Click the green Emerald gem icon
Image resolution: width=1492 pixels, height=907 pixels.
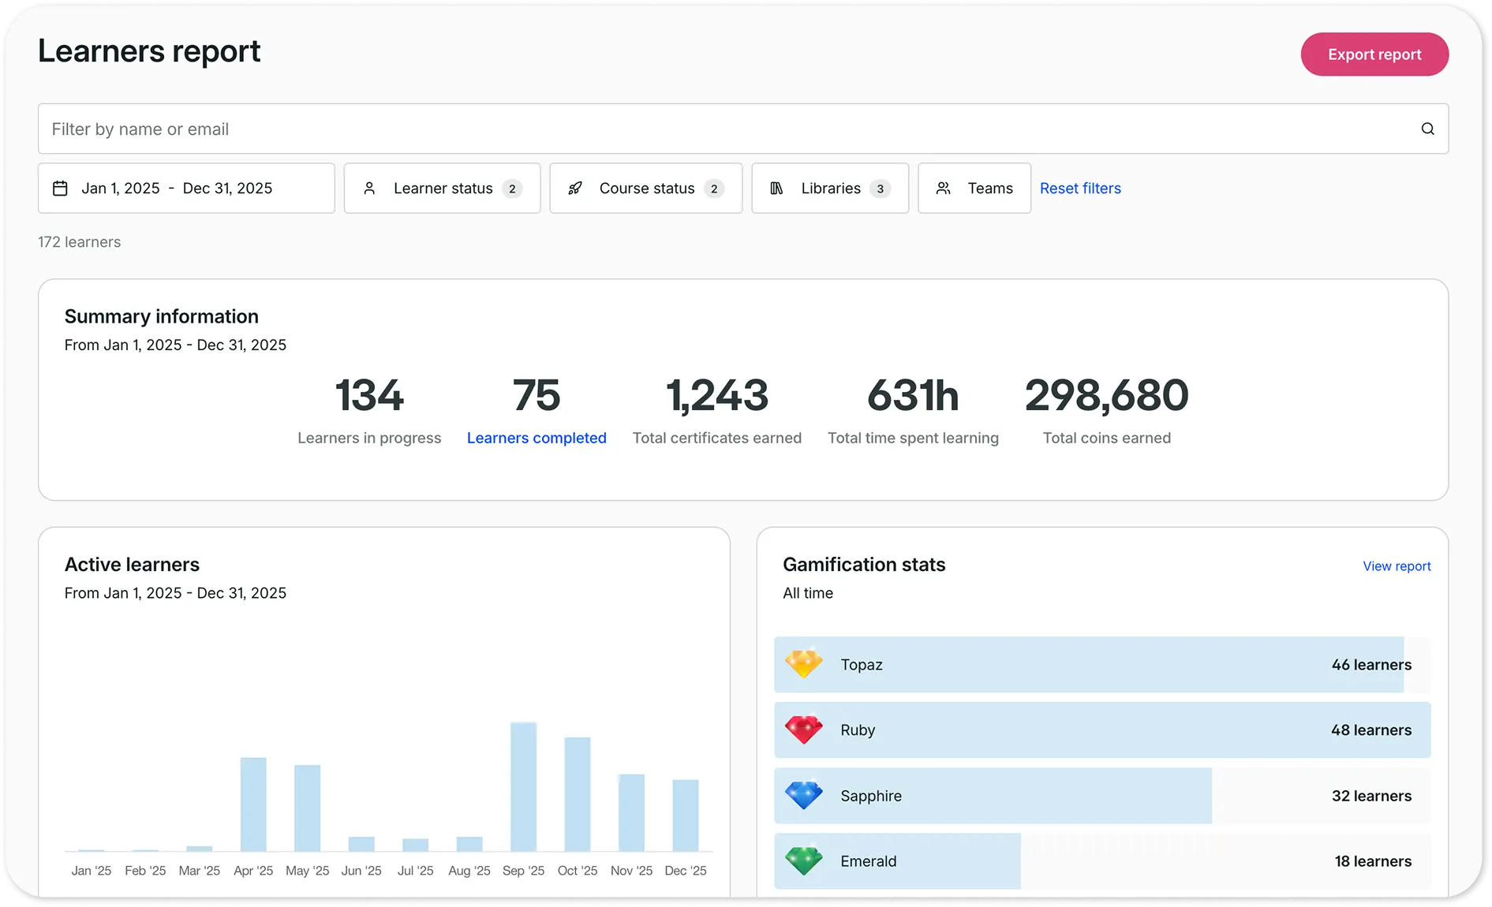803,860
